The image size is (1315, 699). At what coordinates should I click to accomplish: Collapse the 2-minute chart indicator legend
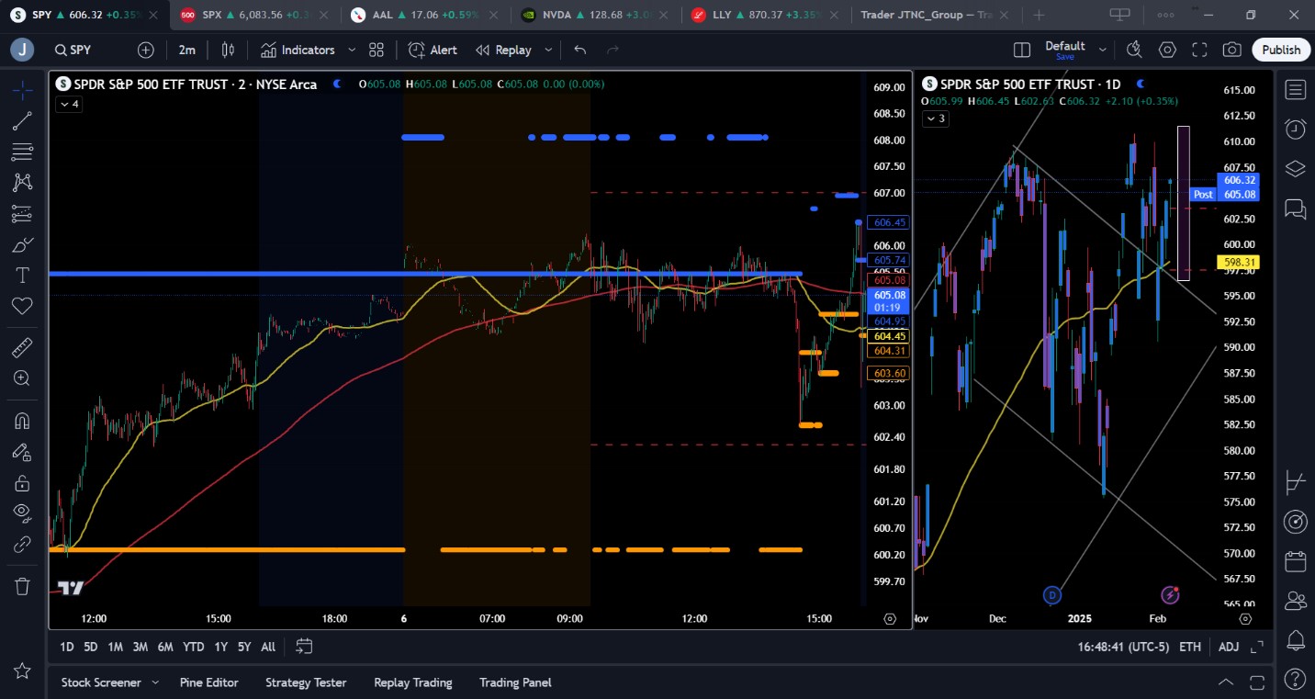[69, 104]
